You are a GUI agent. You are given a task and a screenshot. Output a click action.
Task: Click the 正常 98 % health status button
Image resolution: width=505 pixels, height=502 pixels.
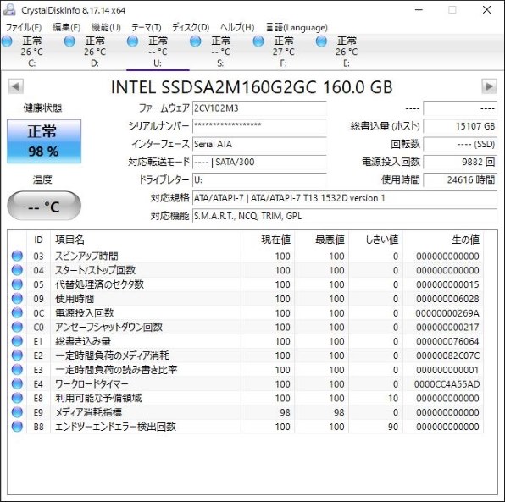[44, 141]
